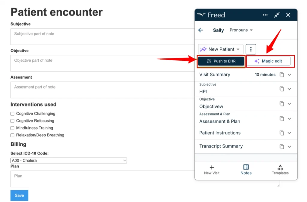The height and width of the screenshot is (202, 307).
Task: Enable the Relaxation/Deep Breathing checkbox
Action: [x=12, y=135]
